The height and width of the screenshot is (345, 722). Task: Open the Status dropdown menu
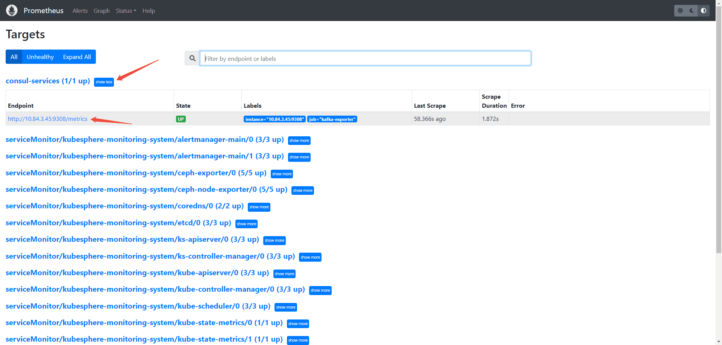point(126,11)
